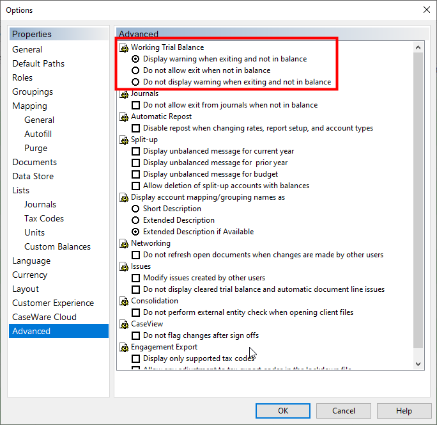The image size is (437, 425).
Task: Click the Issues section icon
Action: (x=124, y=266)
